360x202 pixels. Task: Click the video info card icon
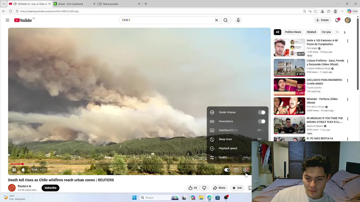[x=265, y=33]
